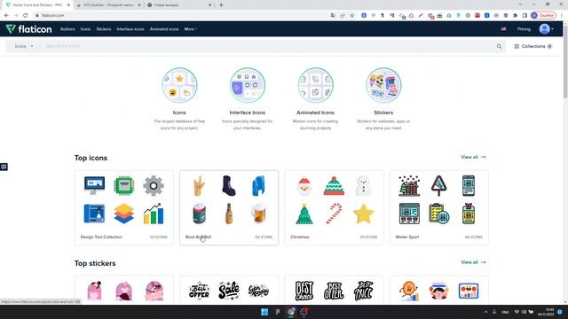This screenshot has width=568, height=319.
Task: Open the Best Offer sticker thumbnail
Action: [x=199, y=291]
